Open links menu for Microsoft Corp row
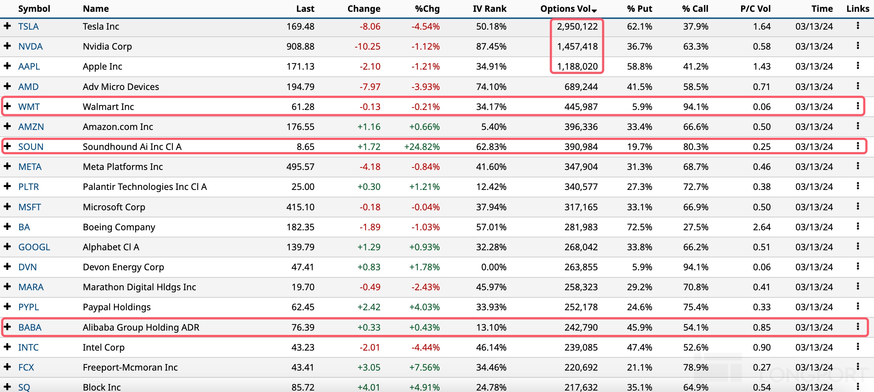 point(858,206)
